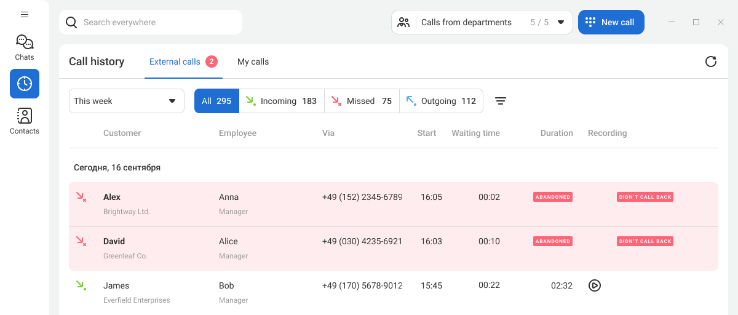Open the Call history clock icon
Screen dimensions: 738x315
click(25, 84)
